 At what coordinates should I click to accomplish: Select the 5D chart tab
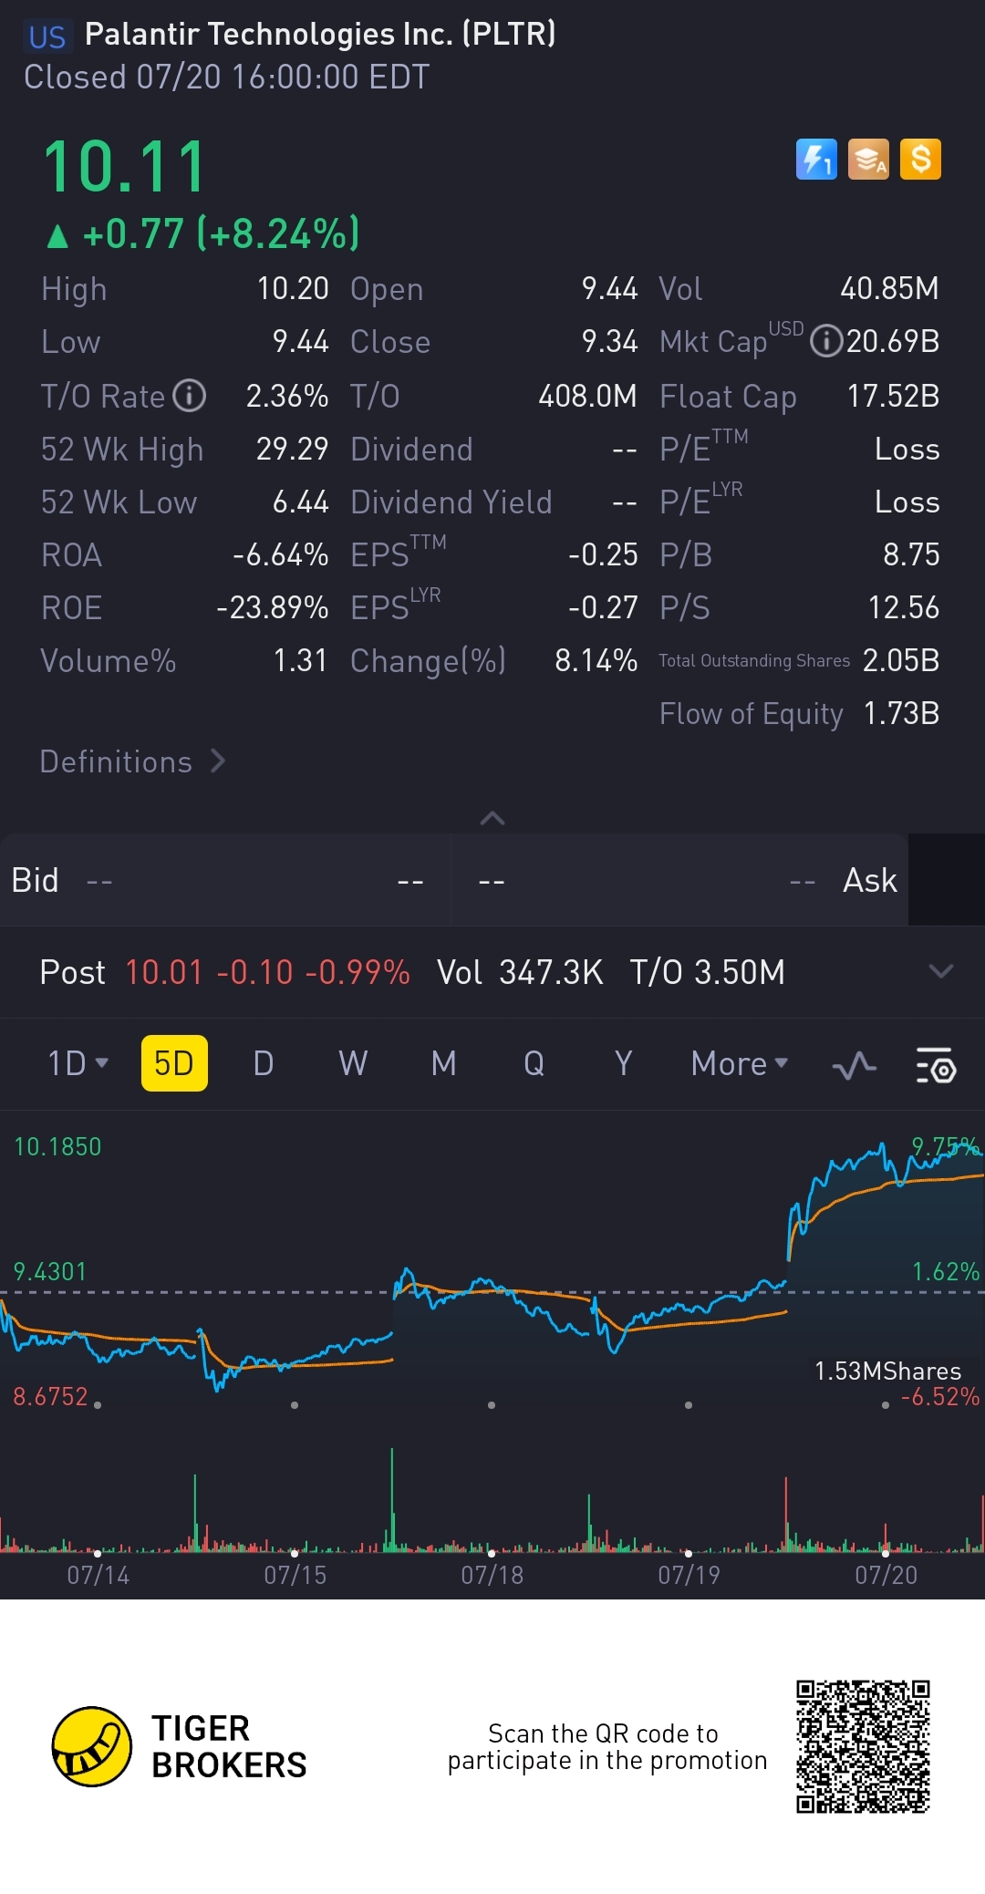tap(174, 1063)
